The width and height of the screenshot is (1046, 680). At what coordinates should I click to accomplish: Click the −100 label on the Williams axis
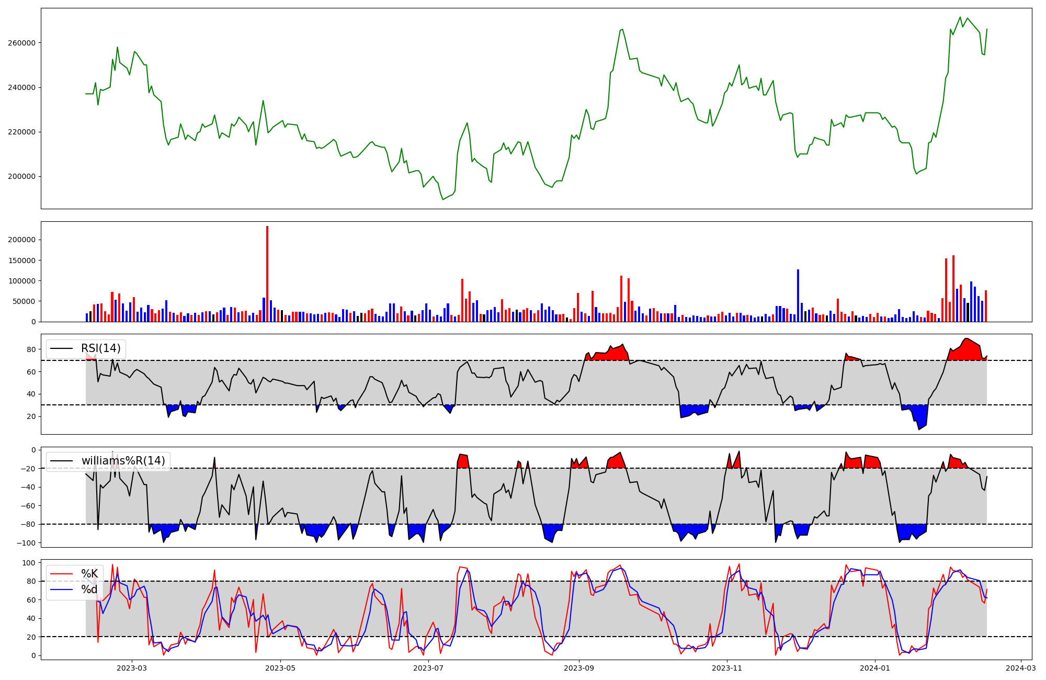pos(25,543)
